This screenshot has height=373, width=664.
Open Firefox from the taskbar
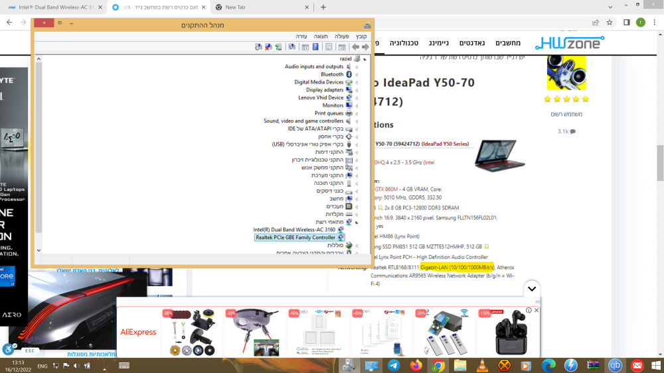[416, 366]
